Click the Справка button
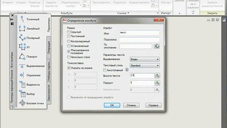 [153, 105]
